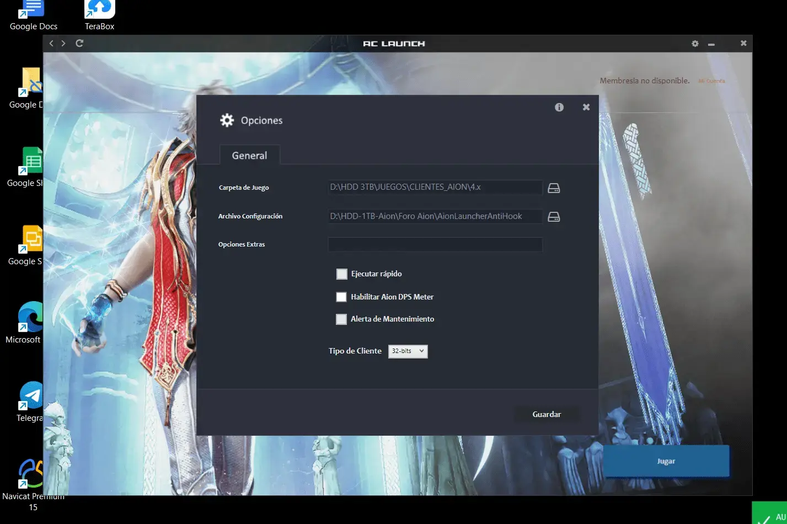Open the Tipo de Cliente dropdown
This screenshot has width=787, height=524.
pyautogui.click(x=408, y=351)
